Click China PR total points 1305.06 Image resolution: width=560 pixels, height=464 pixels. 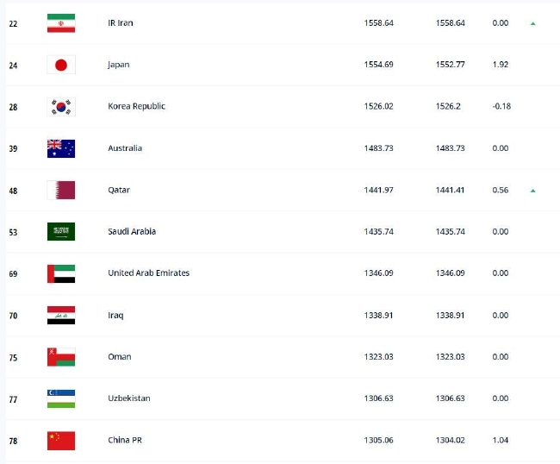tap(378, 440)
